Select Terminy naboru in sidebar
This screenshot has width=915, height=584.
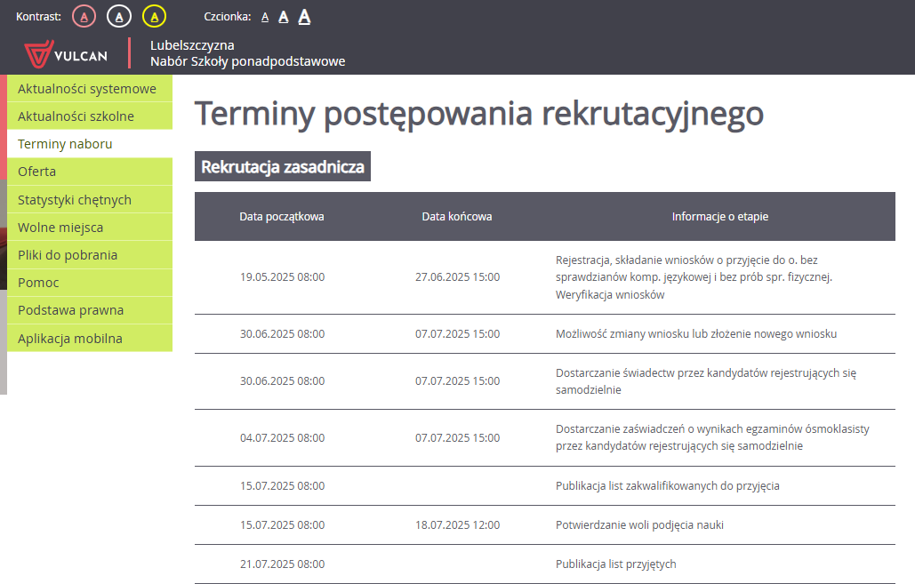coord(66,144)
